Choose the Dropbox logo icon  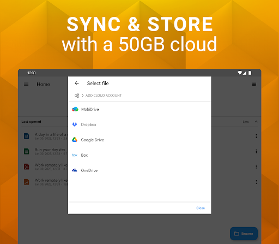[x=75, y=124]
